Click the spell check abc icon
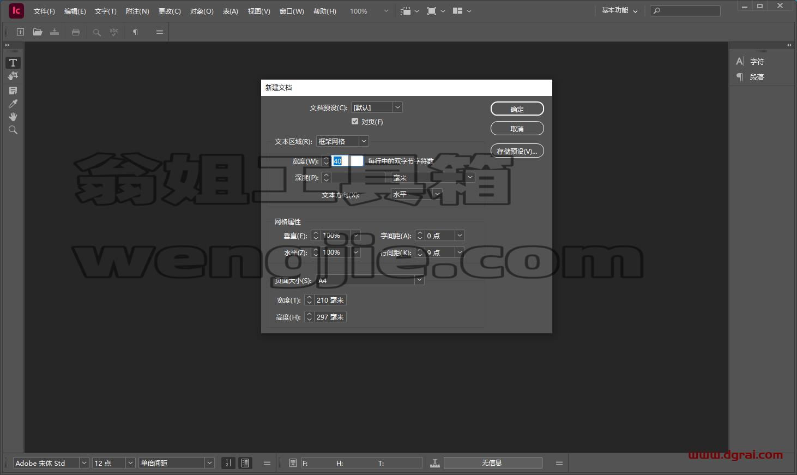 113,32
